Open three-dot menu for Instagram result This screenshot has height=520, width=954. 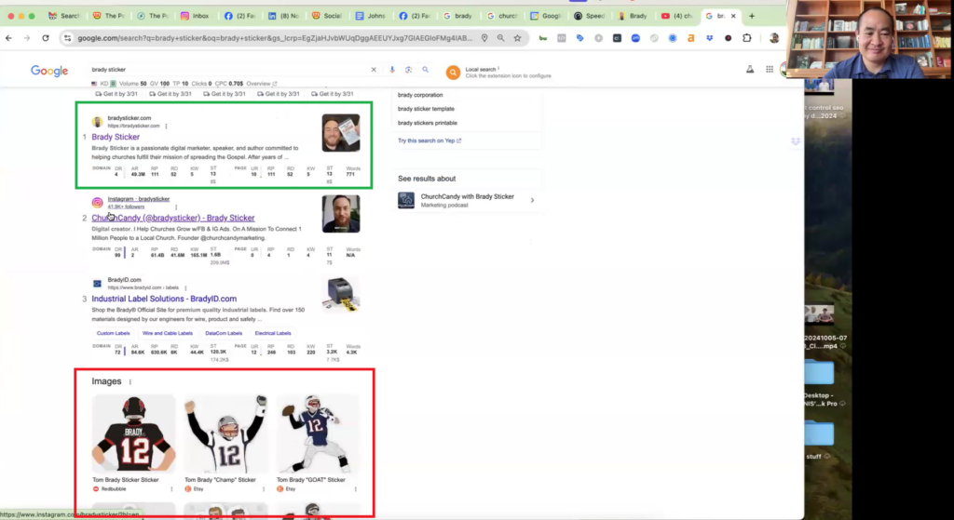(x=176, y=207)
